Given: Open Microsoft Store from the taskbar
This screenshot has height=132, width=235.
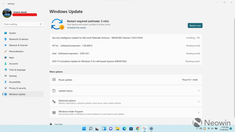Looking at the screenshot, I should point(131,129).
